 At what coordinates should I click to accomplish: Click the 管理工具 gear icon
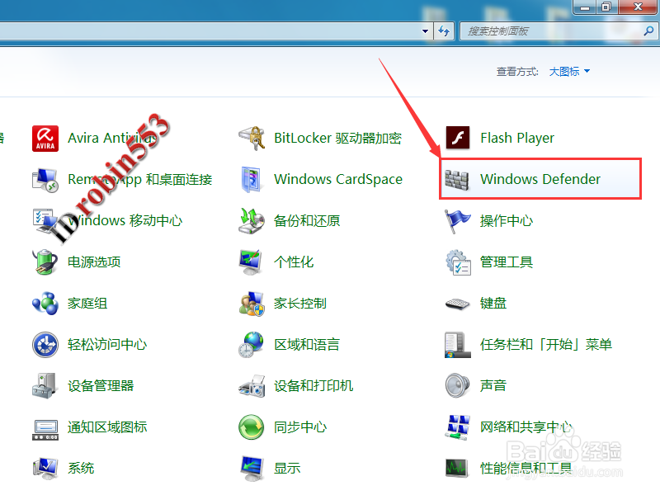tap(458, 262)
